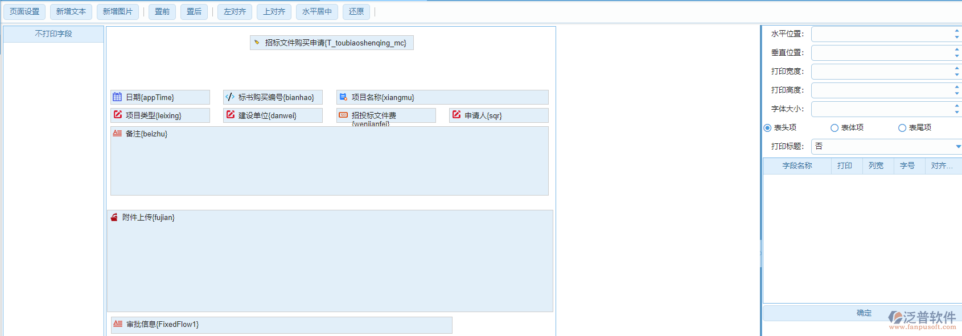The height and width of the screenshot is (336, 962).
Task: Select the 表头项 radio button
Action: [767, 128]
